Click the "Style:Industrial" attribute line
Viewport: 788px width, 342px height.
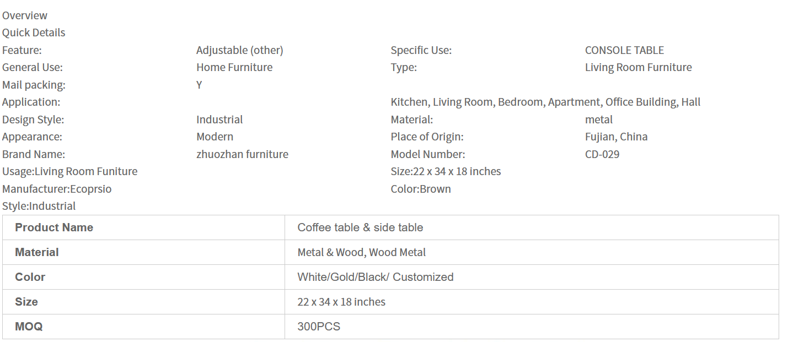pyautogui.click(x=39, y=206)
